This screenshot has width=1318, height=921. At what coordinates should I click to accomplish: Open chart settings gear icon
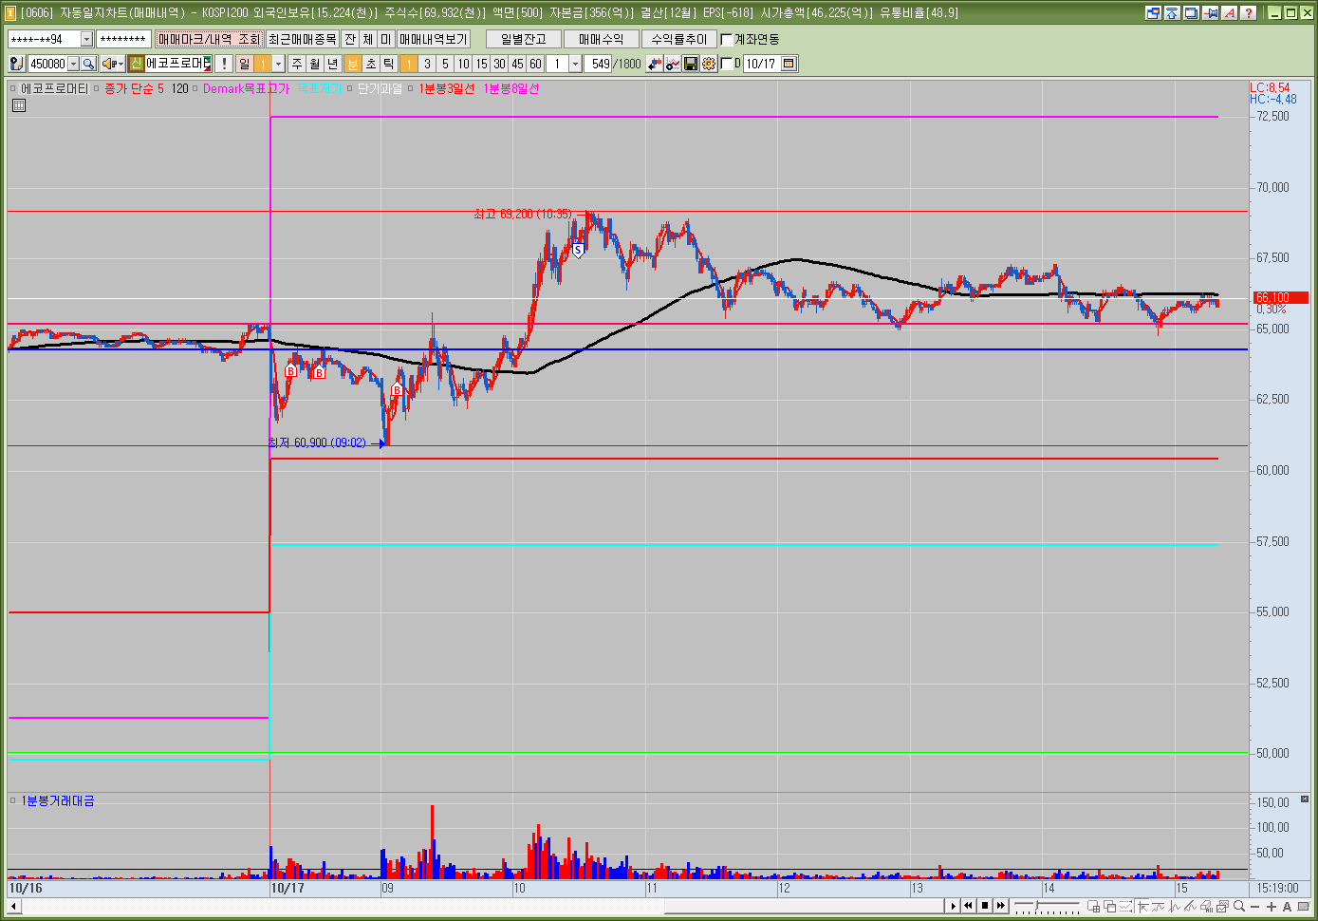709,64
